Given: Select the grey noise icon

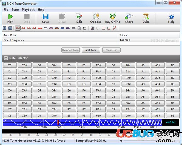Looking at the screenshot, I should tap(73, 28).
